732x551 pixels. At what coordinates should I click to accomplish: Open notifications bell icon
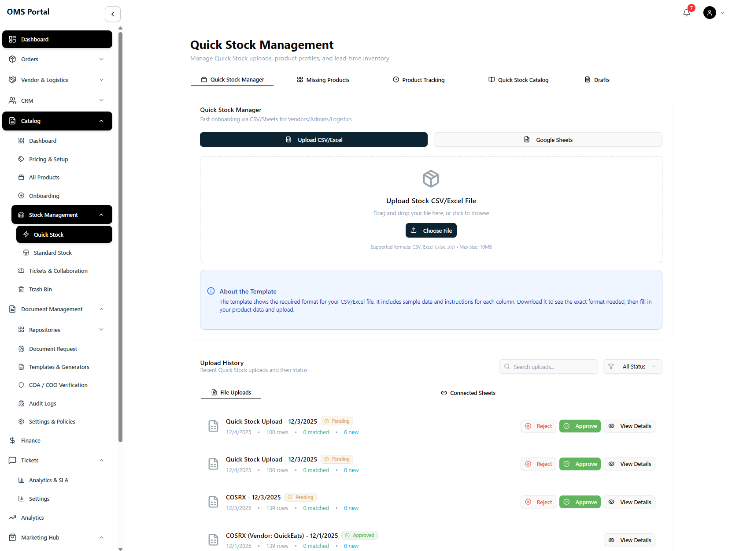(686, 12)
